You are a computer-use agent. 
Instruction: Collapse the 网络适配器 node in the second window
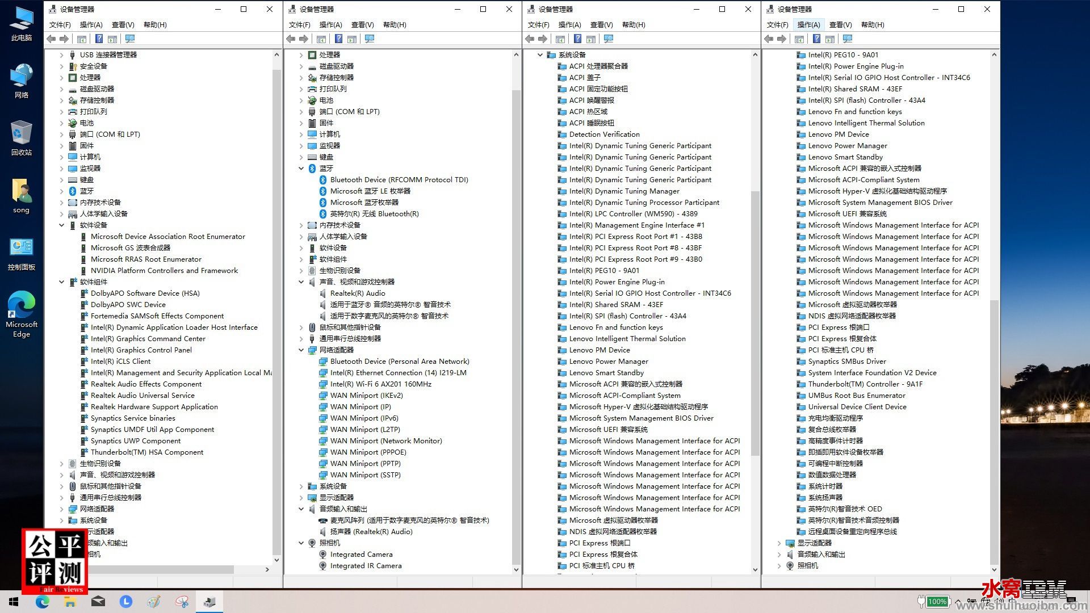coord(301,350)
